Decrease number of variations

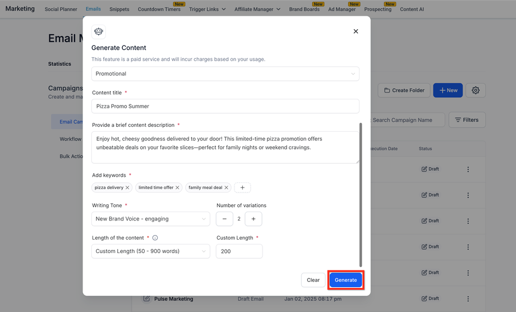[x=224, y=219]
